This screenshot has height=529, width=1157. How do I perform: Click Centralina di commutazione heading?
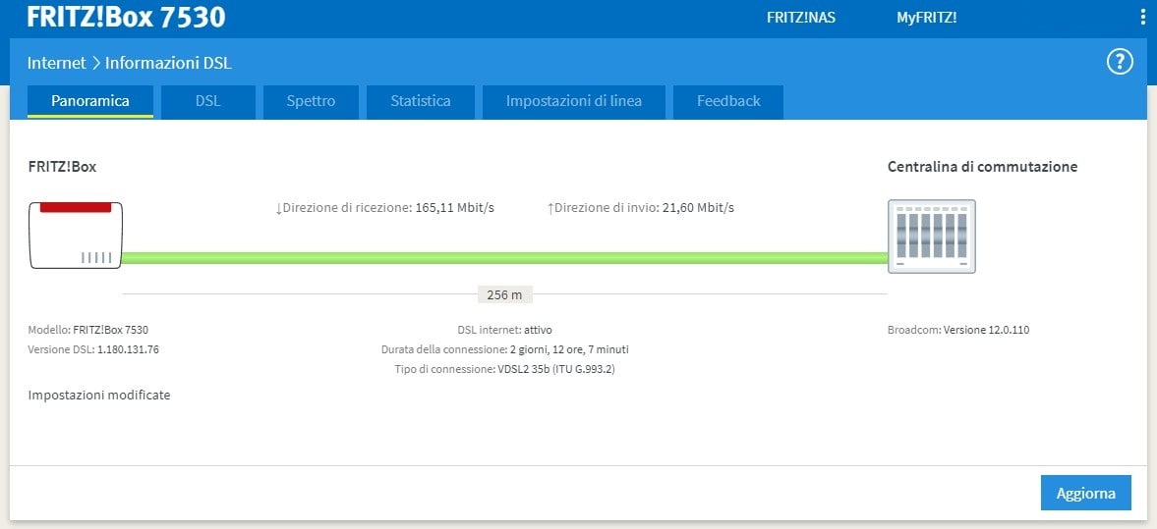tap(982, 167)
